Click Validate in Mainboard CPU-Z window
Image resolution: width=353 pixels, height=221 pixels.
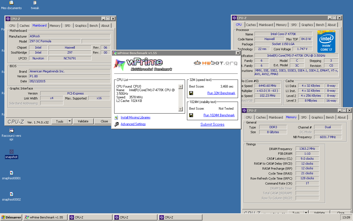tap(83, 121)
